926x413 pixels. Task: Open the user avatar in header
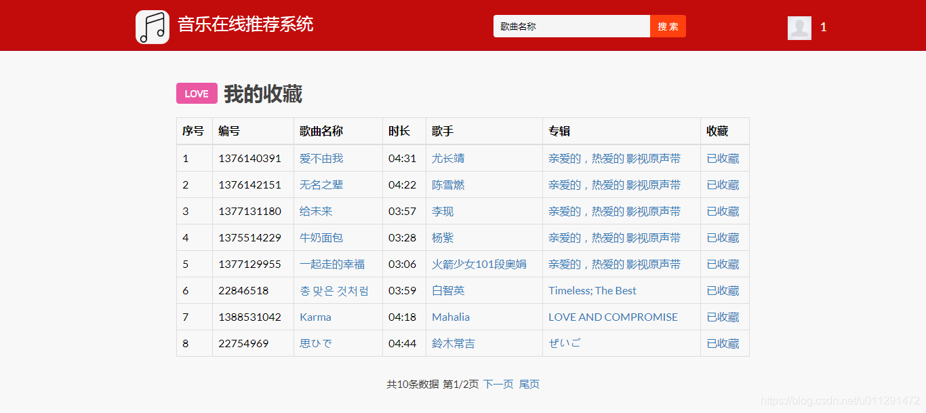pos(799,28)
